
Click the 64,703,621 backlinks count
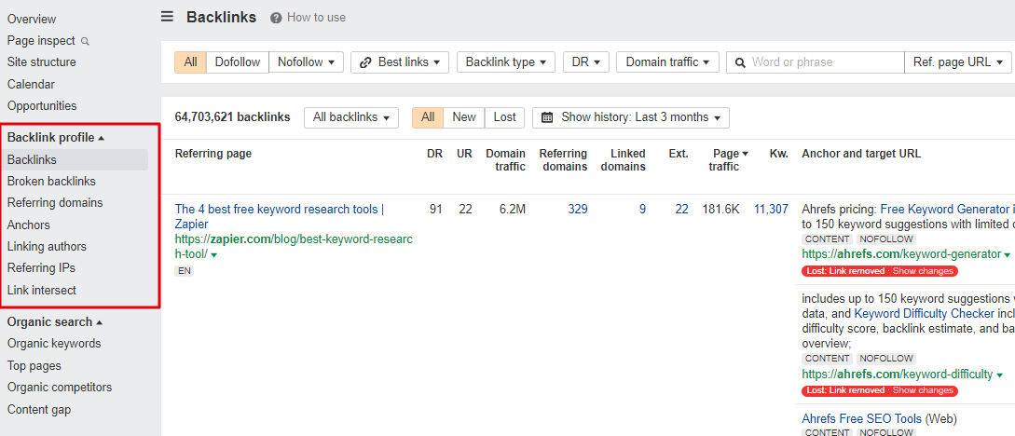click(232, 117)
